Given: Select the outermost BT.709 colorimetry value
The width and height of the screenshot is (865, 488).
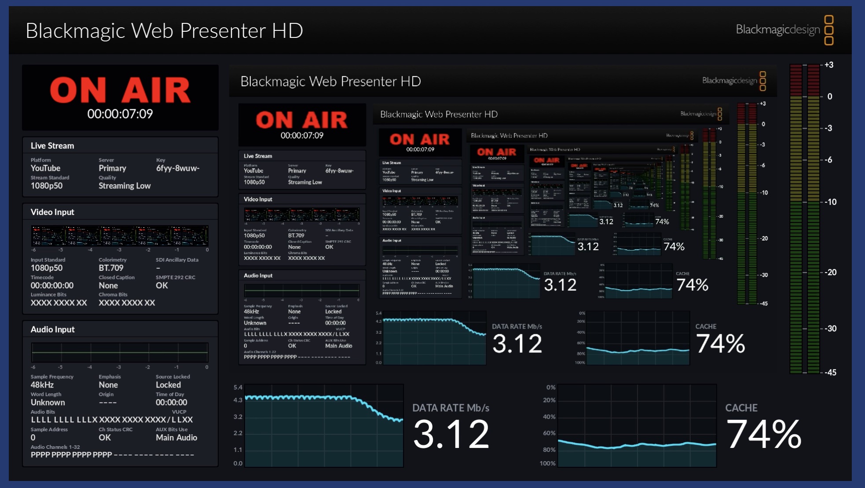Looking at the screenshot, I should pyautogui.click(x=111, y=268).
